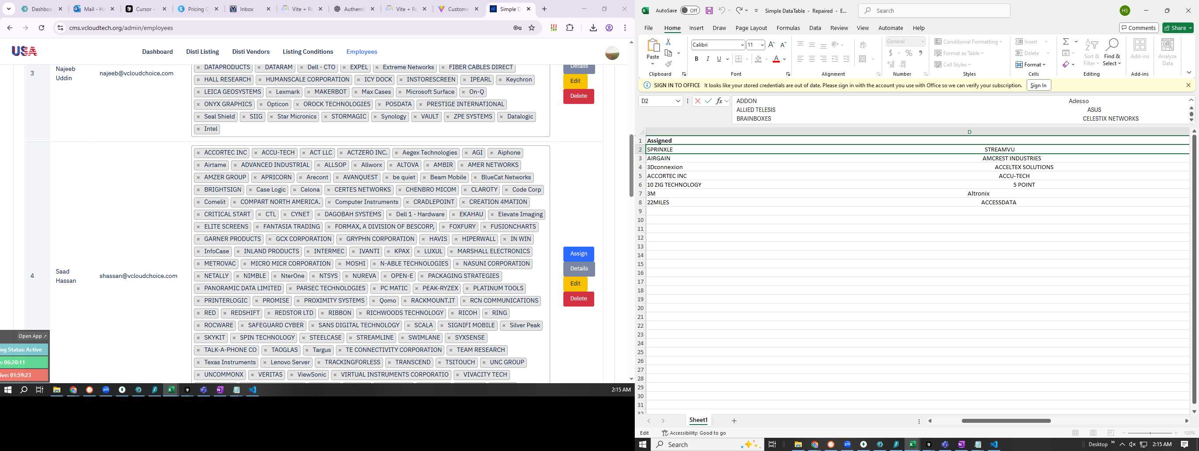
Task: Collapse the Excel ribbon chevron
Action: pyautogui.click(x=1189, y=73)
